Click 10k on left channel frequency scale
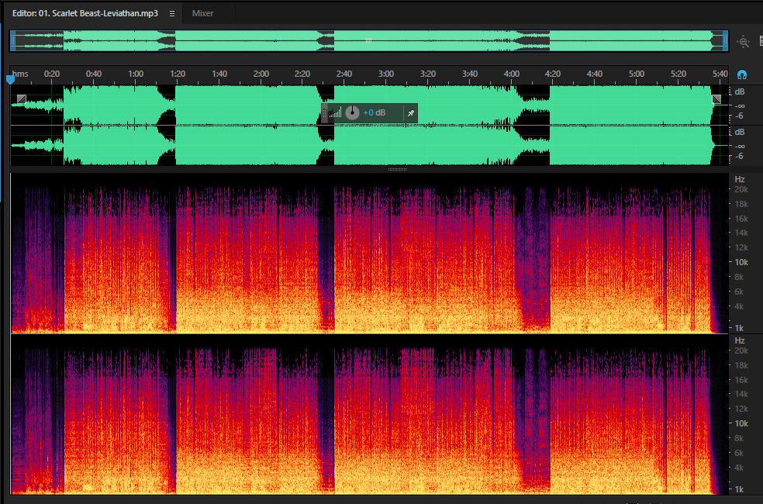This screenshot has height=504, width=763. pyautogui.click(x=741, y=262)
